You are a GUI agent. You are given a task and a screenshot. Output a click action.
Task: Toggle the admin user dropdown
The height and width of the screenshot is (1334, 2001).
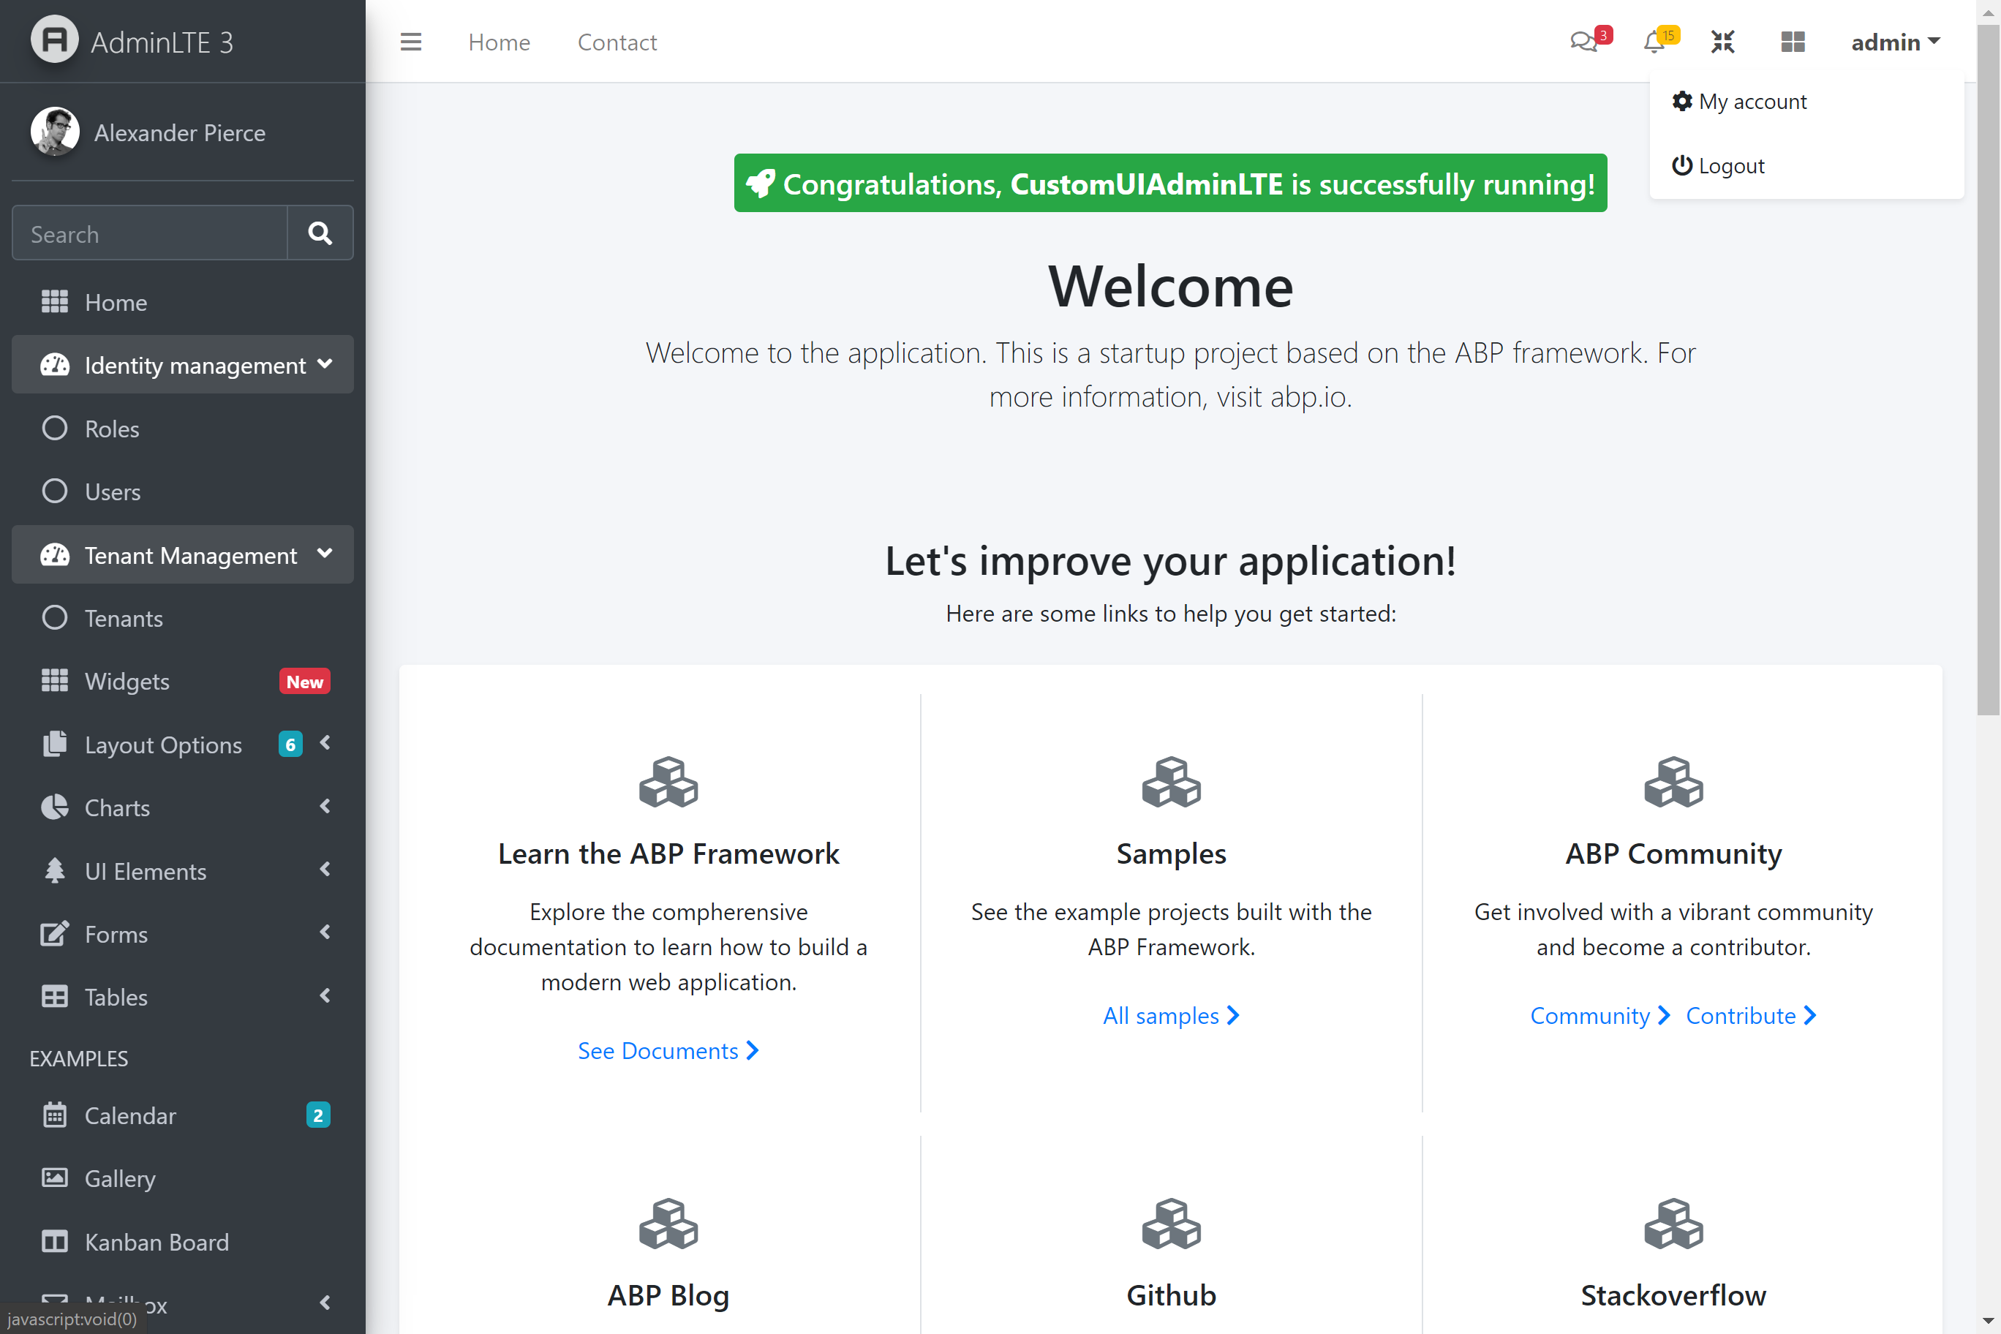point(1895,42)
